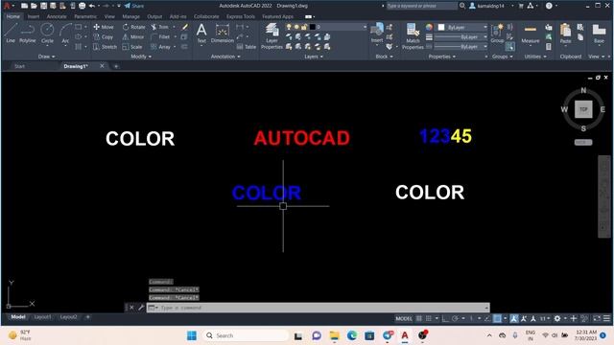Open the Parametric ribbon tab
This screenshot has height=345, width=614.
click(85, 16)
